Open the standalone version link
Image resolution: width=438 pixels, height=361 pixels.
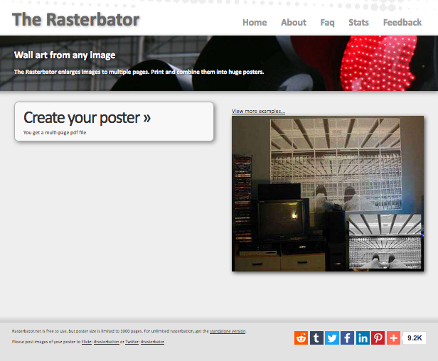click(x=228, y=331)
